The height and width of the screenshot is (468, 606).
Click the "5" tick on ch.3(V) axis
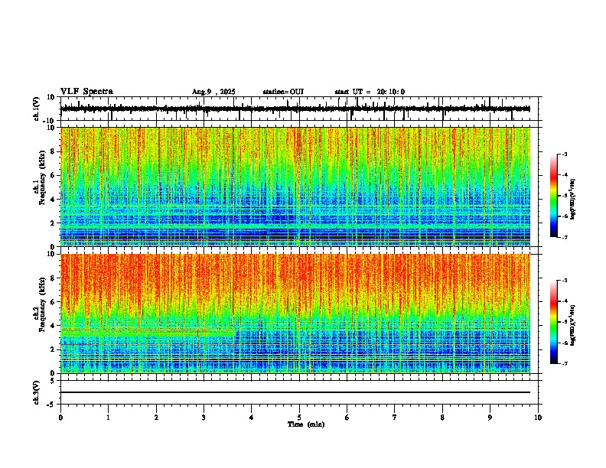(53, 381)
